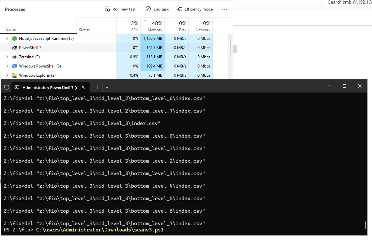This screenshot has height=241, width=372.
Task: Expand the Terminal (2) process group
Action: [7, 57]
